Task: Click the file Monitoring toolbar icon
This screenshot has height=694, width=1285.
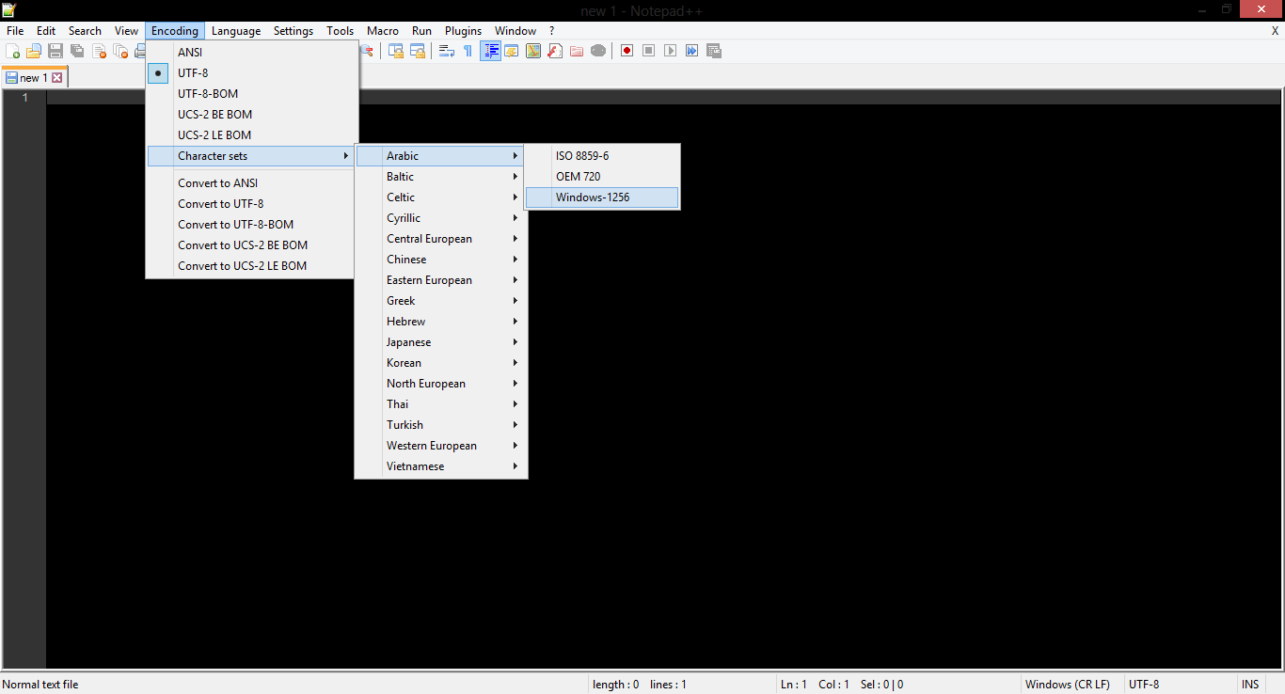Action: click(x=598, y=51)
